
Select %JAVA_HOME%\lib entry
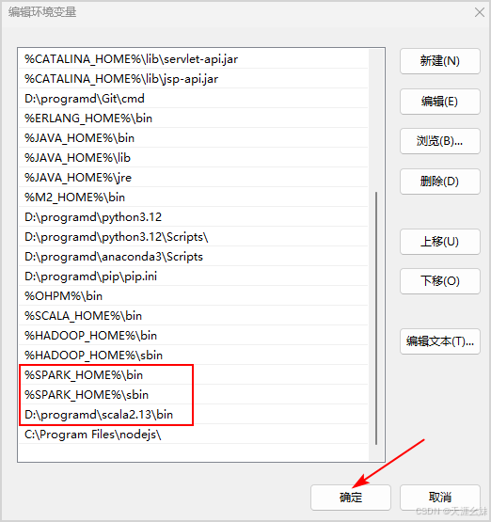point(194,158)
